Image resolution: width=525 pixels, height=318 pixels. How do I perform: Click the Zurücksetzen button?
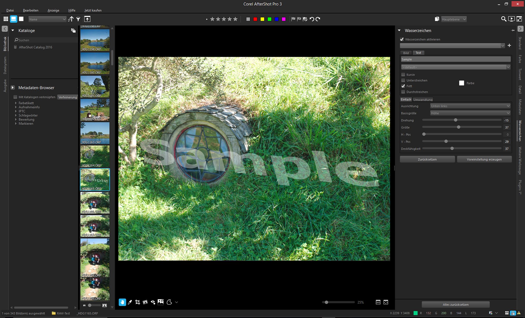point(427,159)
